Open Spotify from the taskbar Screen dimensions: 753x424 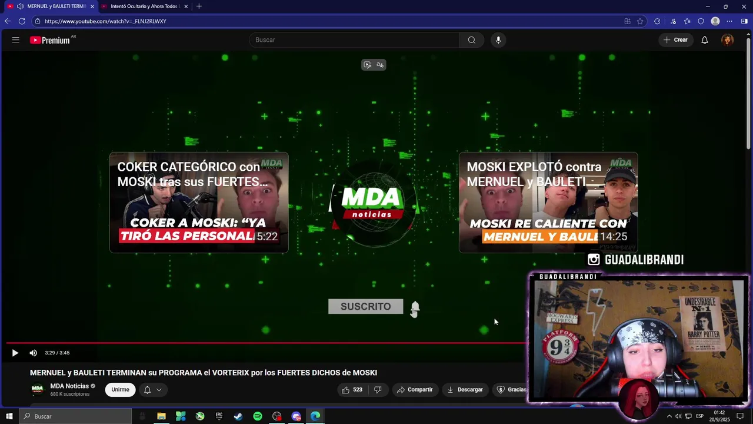[x=258, y=416]
